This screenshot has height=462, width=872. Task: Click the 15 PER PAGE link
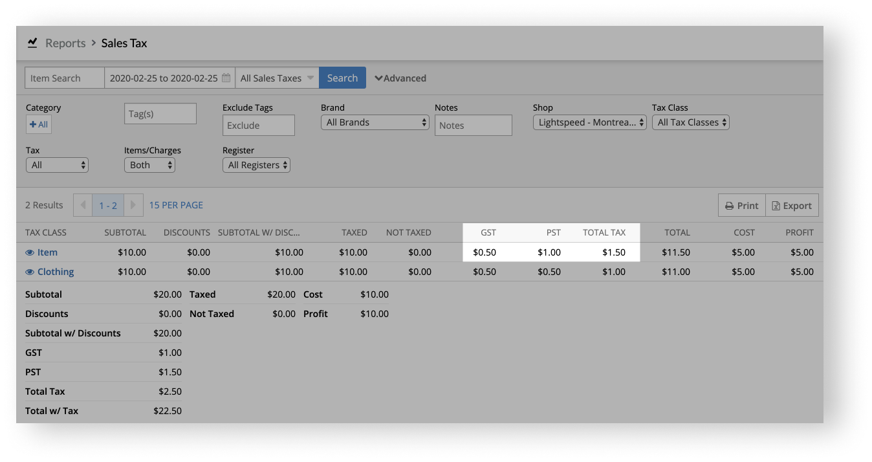point(176,205)
